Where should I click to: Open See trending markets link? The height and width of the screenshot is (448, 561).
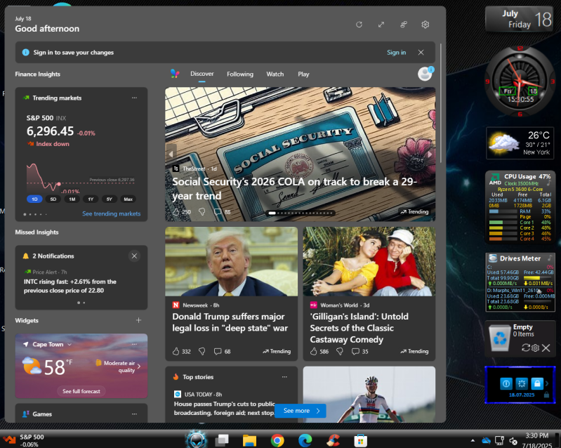(111, 213)
